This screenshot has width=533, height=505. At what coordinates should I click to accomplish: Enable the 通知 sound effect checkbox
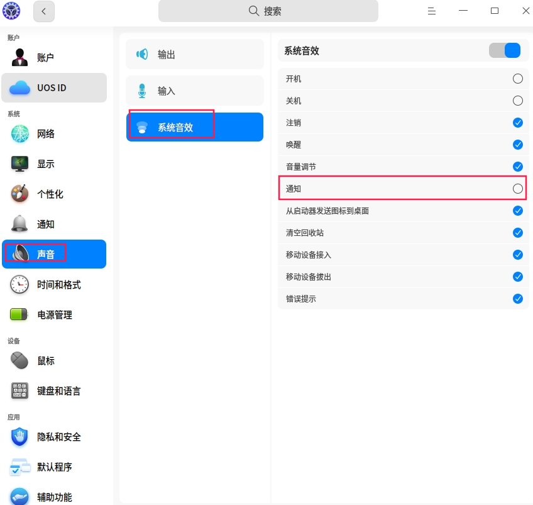(x=518, y=189)
